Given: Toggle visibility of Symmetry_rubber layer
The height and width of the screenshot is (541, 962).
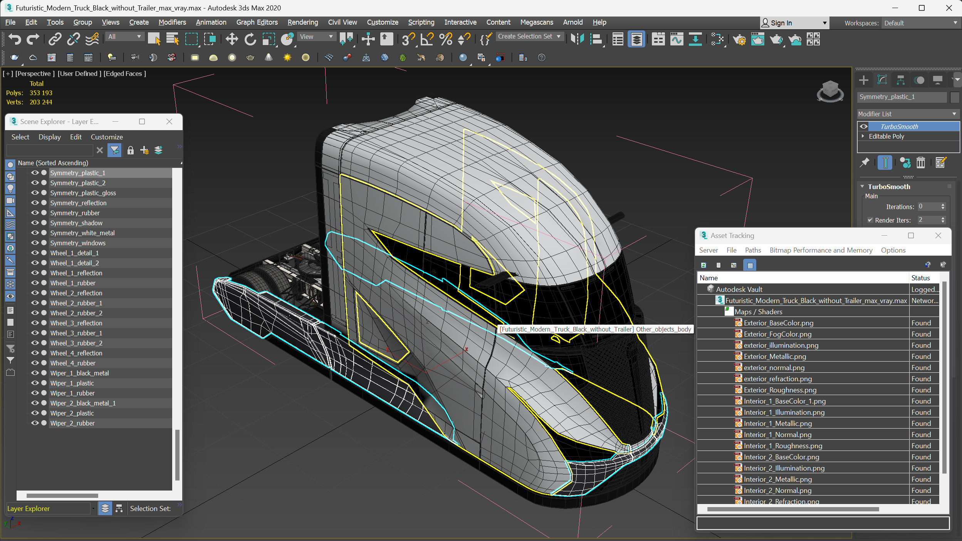Looking at the screenshot, I should [34, 213].
